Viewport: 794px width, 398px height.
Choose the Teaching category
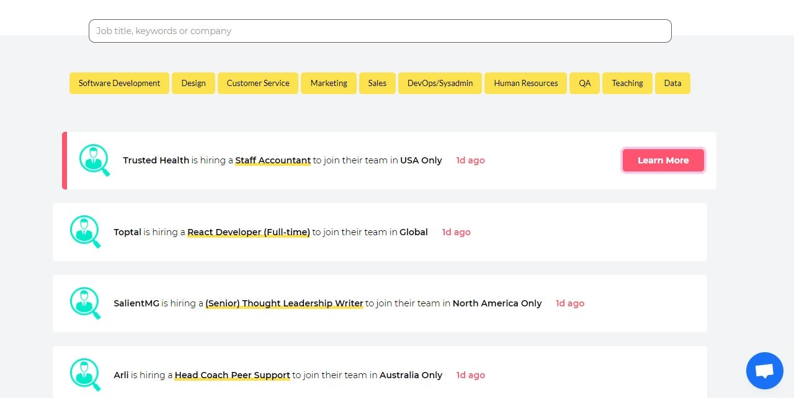pos(627,83)
